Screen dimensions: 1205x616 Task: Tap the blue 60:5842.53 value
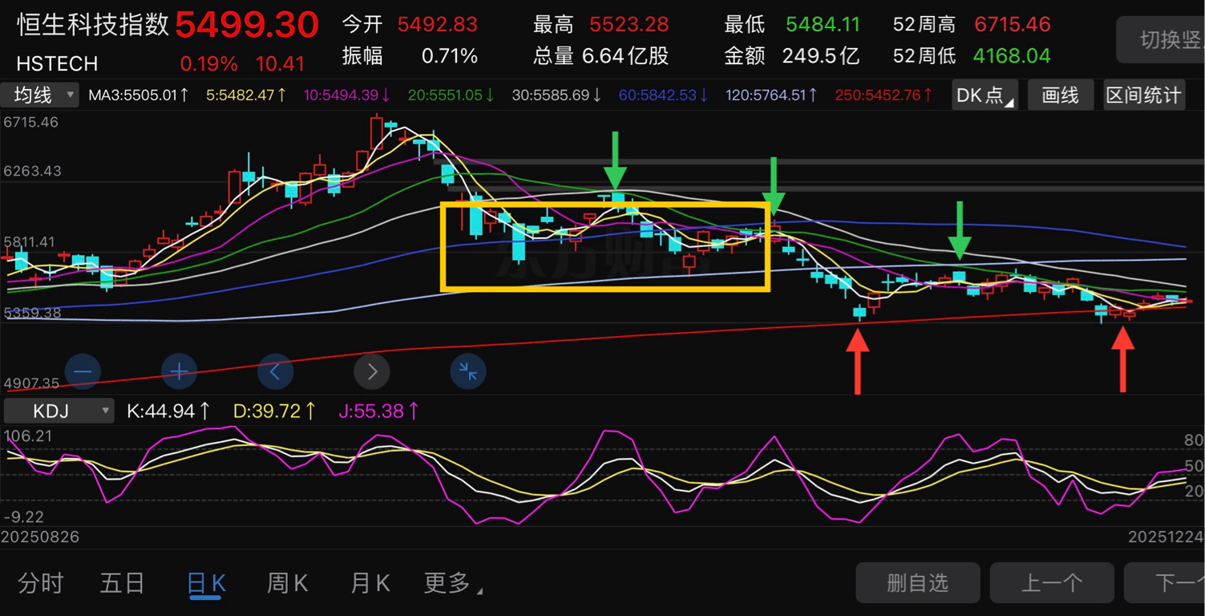click(664, 95)
